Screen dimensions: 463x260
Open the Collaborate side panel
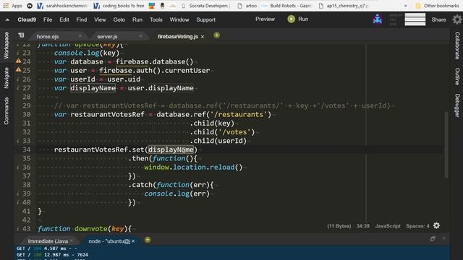[457, 45]
